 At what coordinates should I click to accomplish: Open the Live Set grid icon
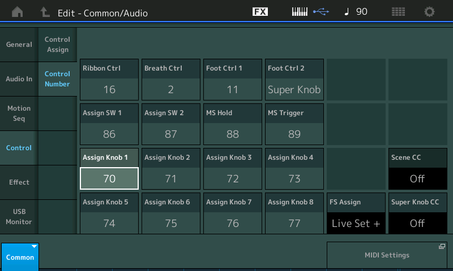pos(398,12)
